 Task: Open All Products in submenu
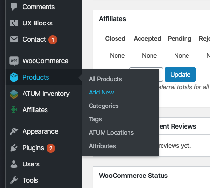(105, 79)
